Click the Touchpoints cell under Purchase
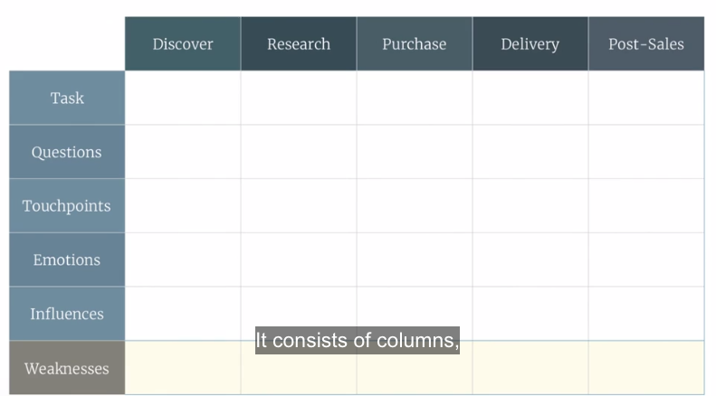716x396 pixels. pos(415,206)
